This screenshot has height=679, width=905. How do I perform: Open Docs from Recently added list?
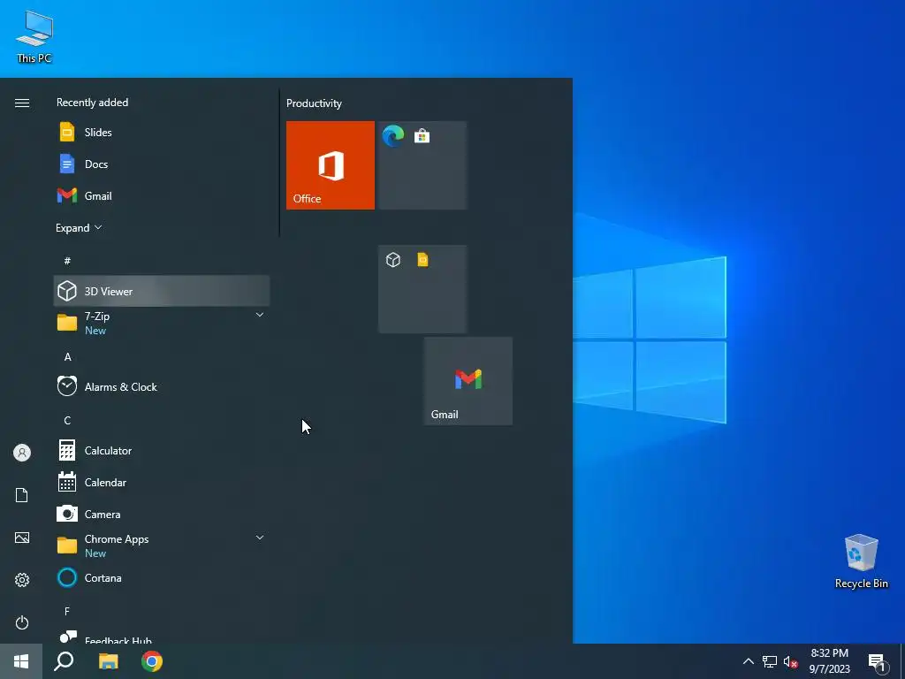pyautogui.click(x=162, y=164)
